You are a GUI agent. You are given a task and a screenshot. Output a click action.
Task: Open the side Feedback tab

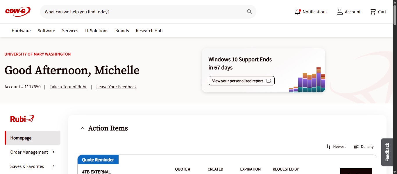click(387, 152)
